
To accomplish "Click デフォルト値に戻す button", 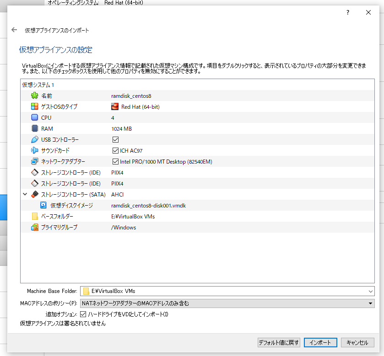I will pyautogui.click(x=279, y=343).
